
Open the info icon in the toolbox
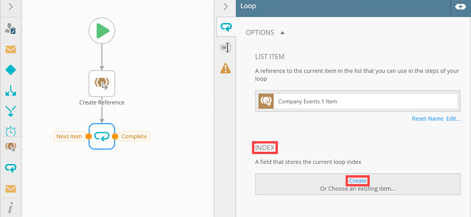click(11, 208)
